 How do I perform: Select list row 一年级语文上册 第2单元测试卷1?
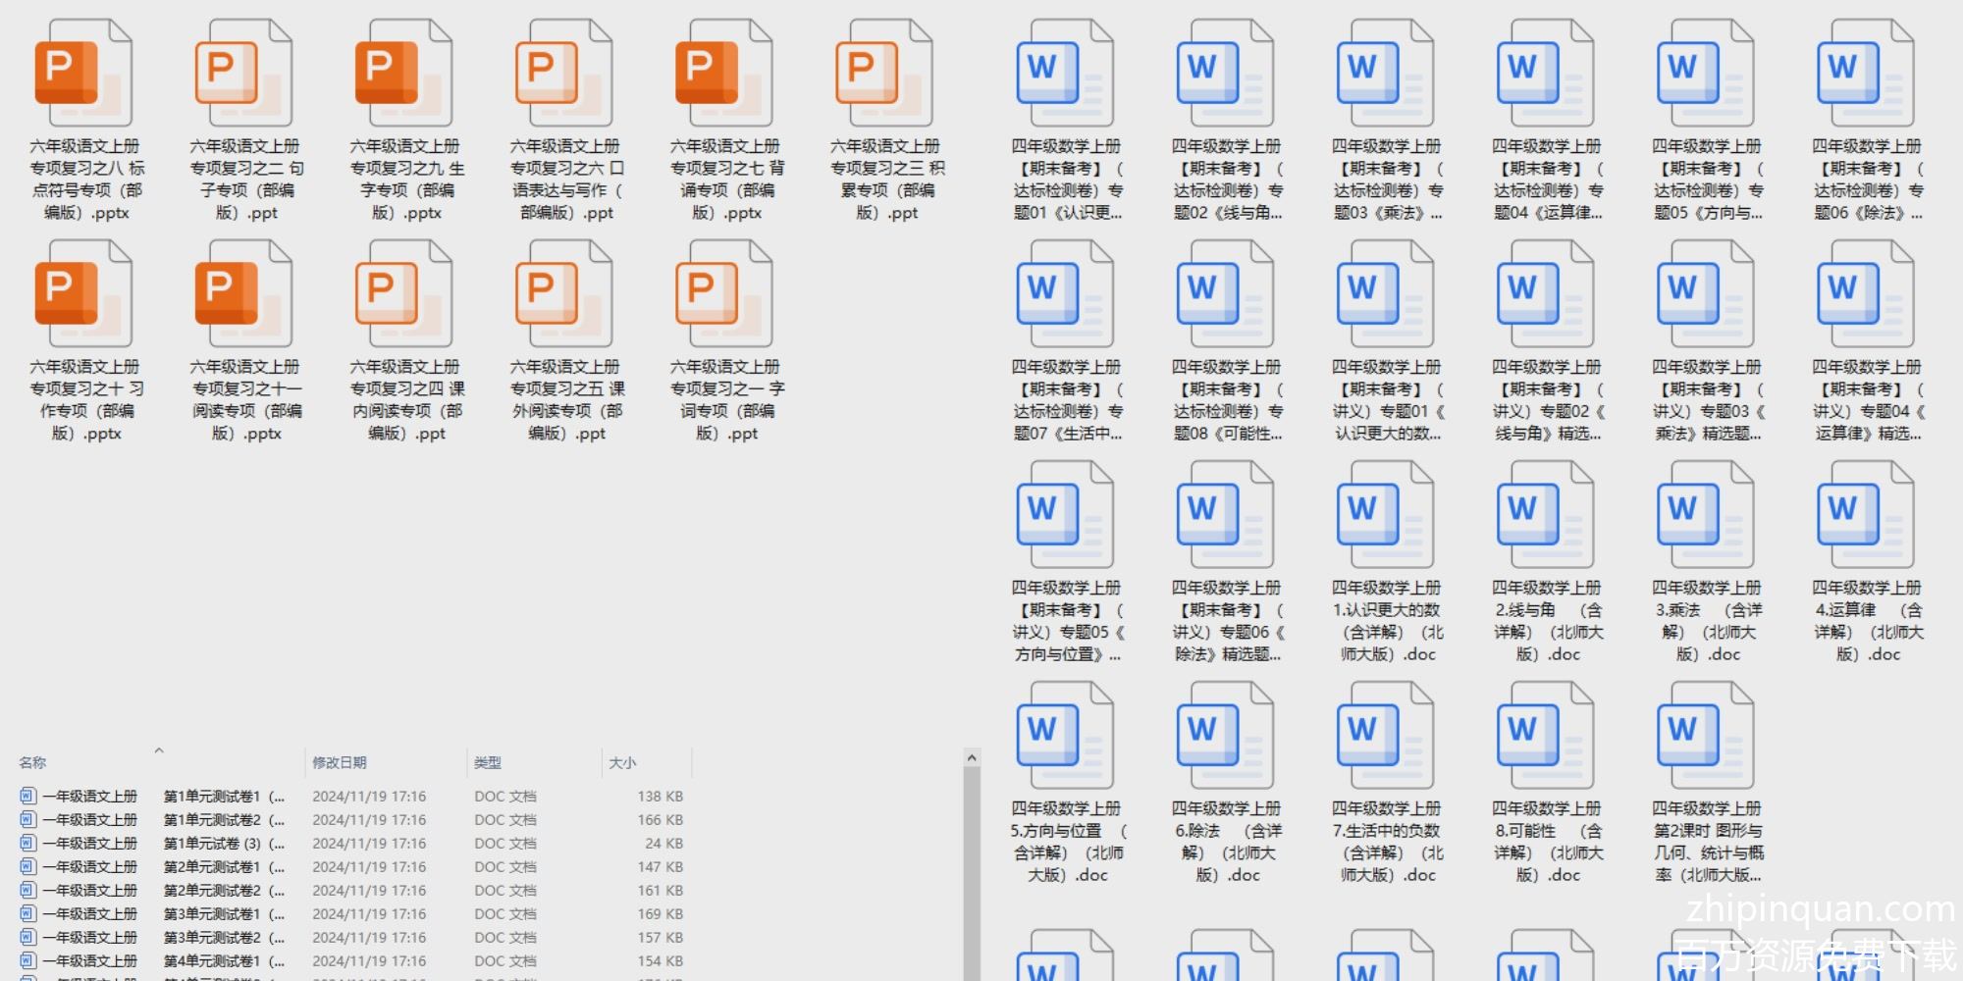point(351,867)
